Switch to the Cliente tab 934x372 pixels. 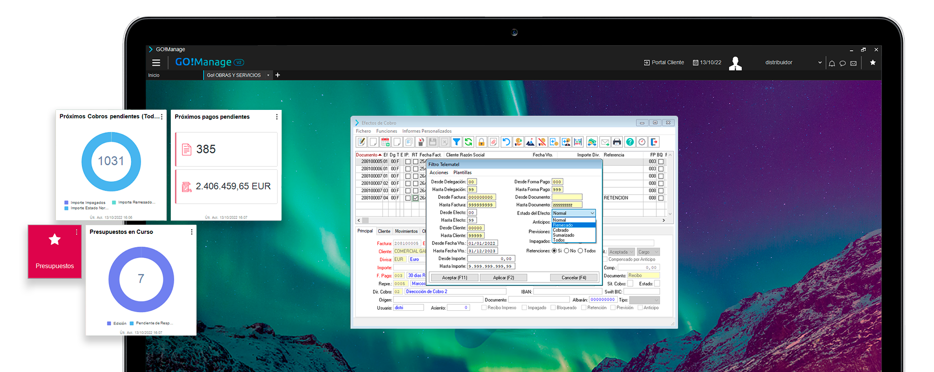(384, 231)
